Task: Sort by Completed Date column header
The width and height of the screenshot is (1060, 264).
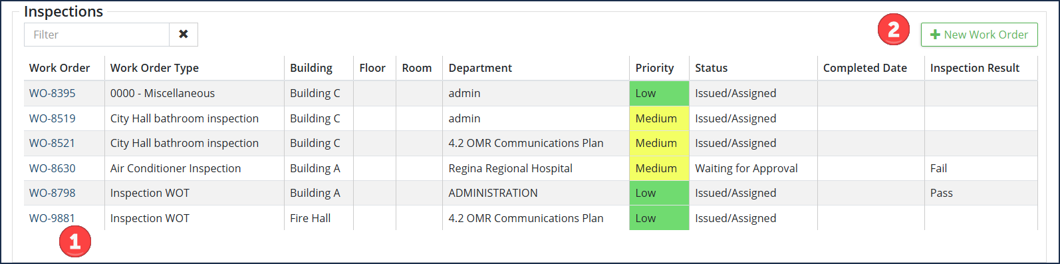Action: [865, 68]
